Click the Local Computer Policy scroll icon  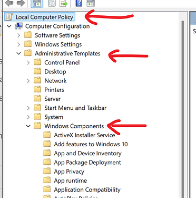coord(9,17)
